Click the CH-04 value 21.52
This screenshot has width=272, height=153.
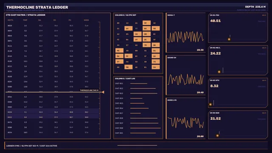(215, 119)
